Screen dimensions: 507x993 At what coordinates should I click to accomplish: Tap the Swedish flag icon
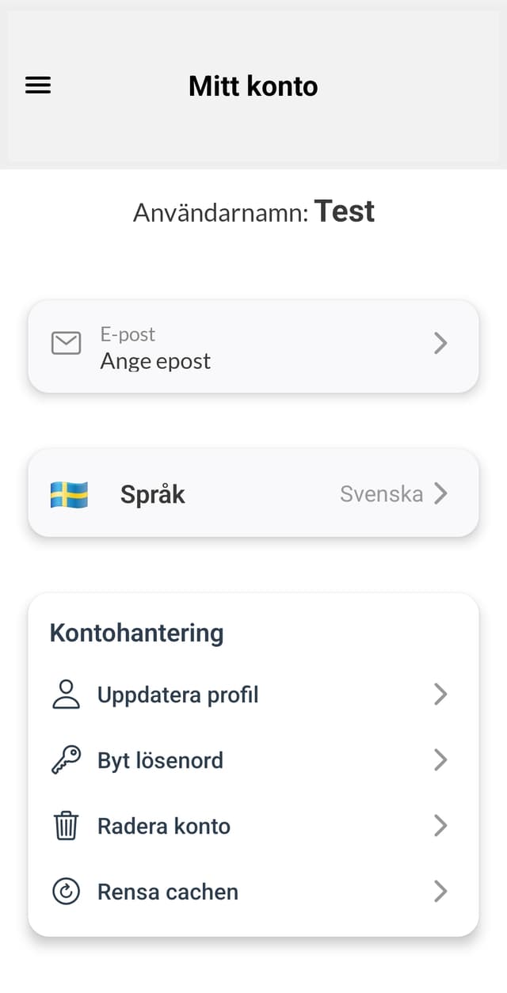69,494
